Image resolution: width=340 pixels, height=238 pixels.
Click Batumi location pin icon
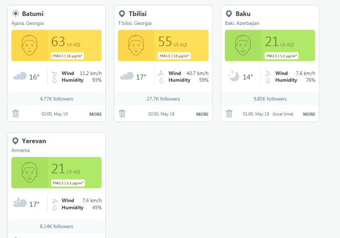[x=15, y=14]
